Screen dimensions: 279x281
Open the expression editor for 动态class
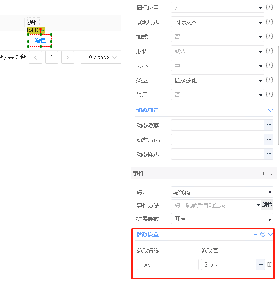[x=269, y=140]
